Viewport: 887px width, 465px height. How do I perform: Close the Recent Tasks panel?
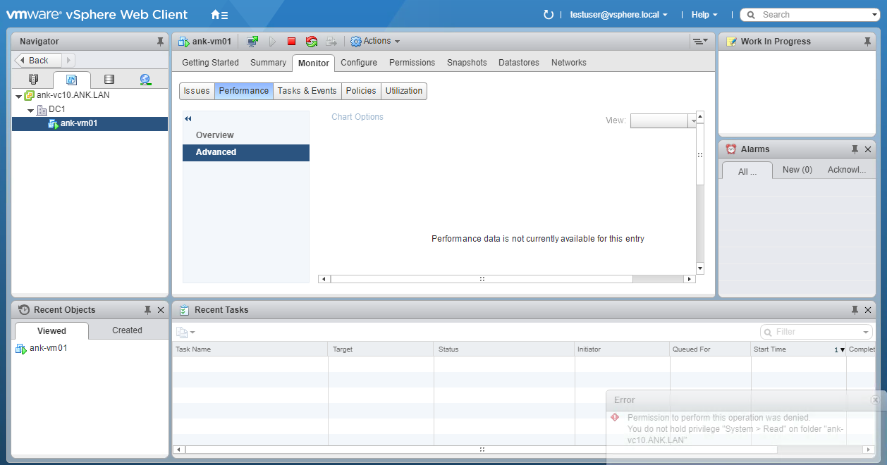[x=868, y=310]
